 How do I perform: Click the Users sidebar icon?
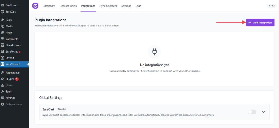coord(2,85)
